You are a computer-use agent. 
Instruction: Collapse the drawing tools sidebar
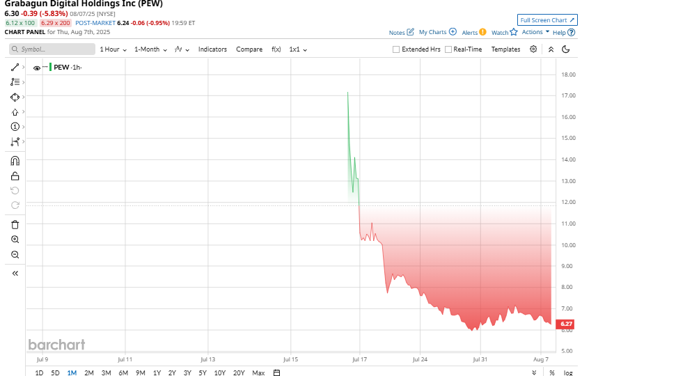15,274
